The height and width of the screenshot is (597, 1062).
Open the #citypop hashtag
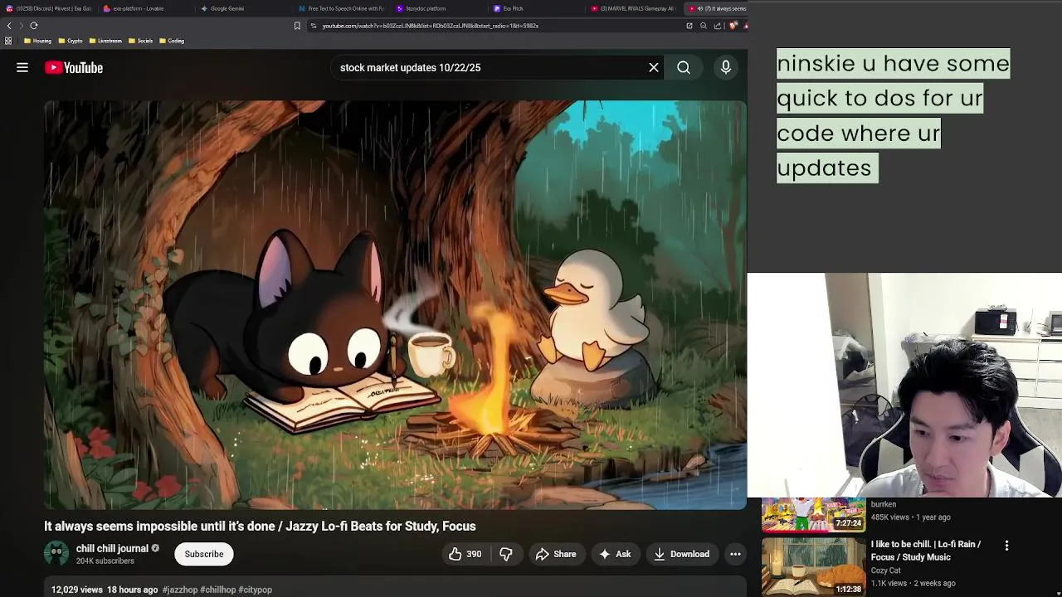click(256, 590)
